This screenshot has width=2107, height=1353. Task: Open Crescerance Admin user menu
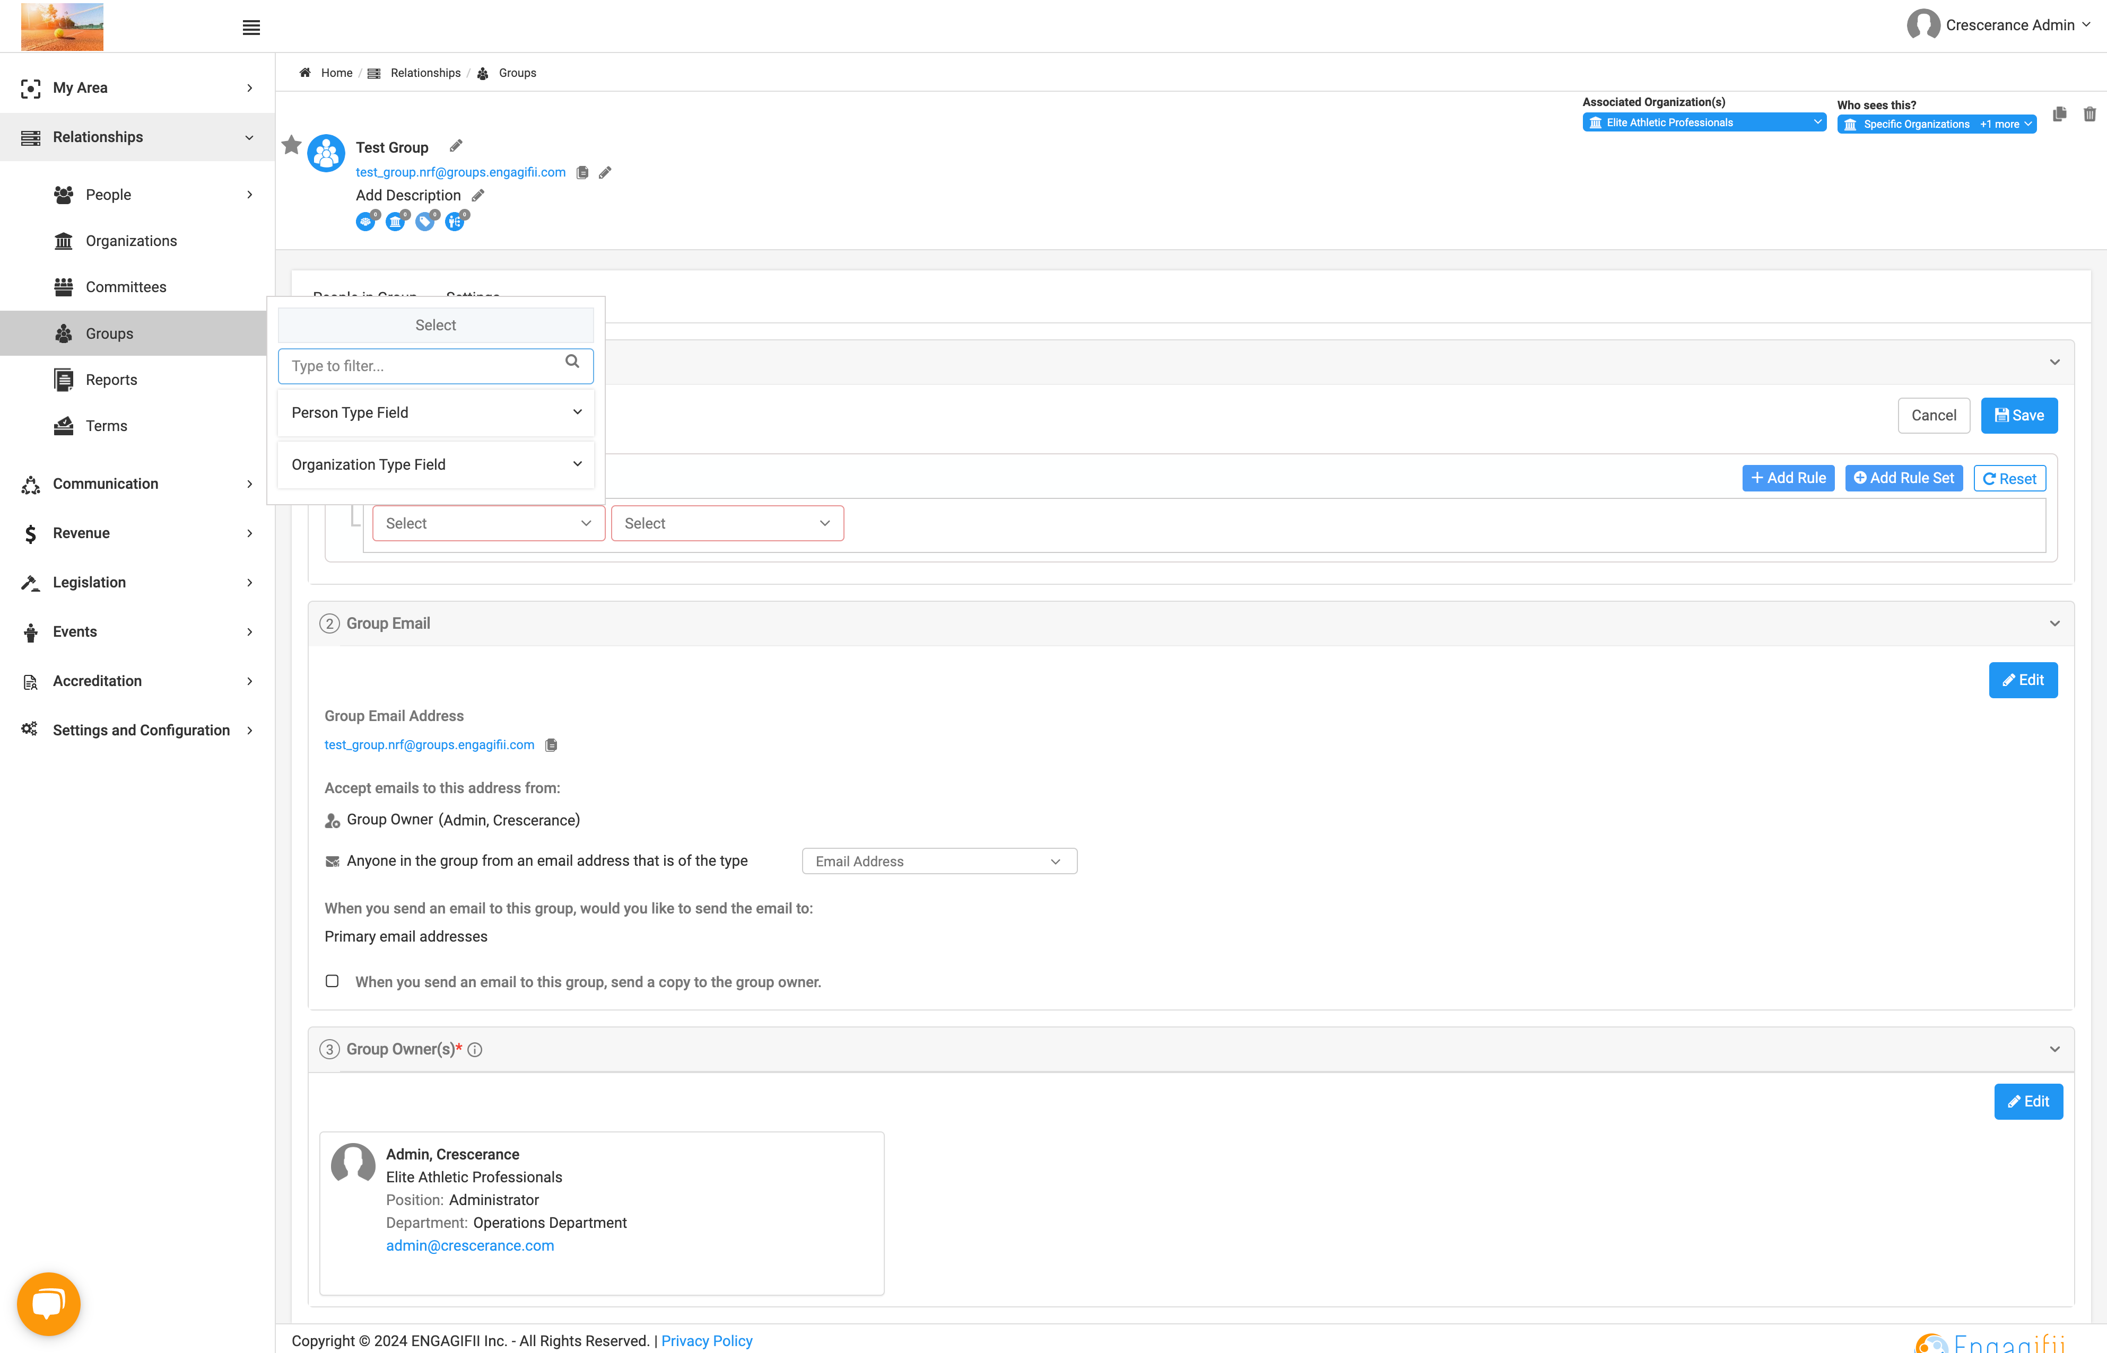1998,24
